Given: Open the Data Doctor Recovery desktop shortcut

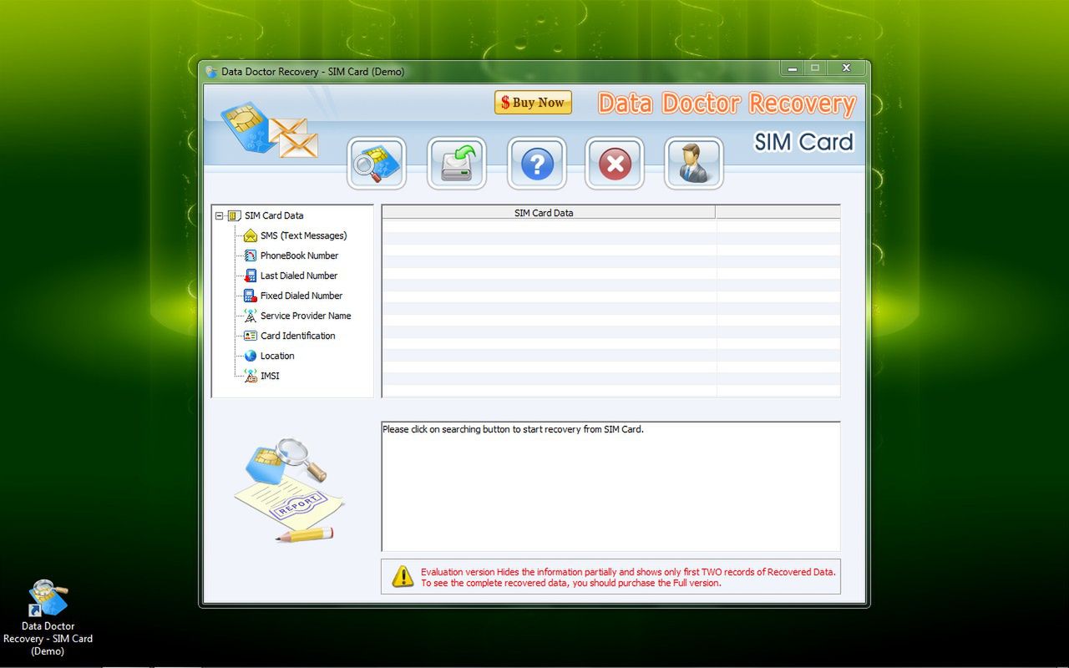Looking at the screenshot, I should click(x=48, y=619).
